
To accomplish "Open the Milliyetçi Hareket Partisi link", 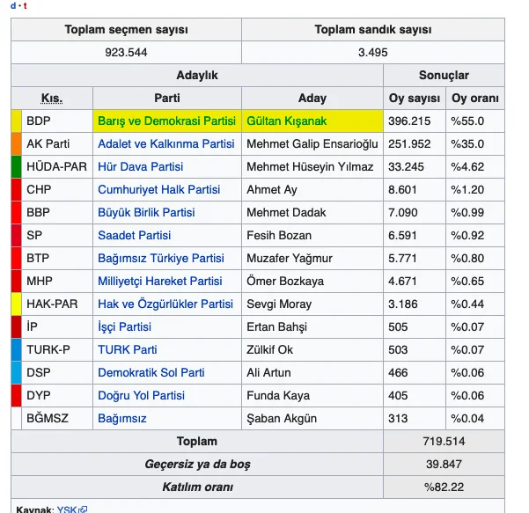I will click(160, 282).
